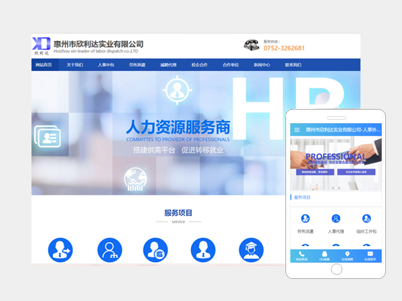Image resolution: width=402 pixels, height=301 pixels.
Task: Click the graduate cap service icon
Action: [x=251, y=250]
